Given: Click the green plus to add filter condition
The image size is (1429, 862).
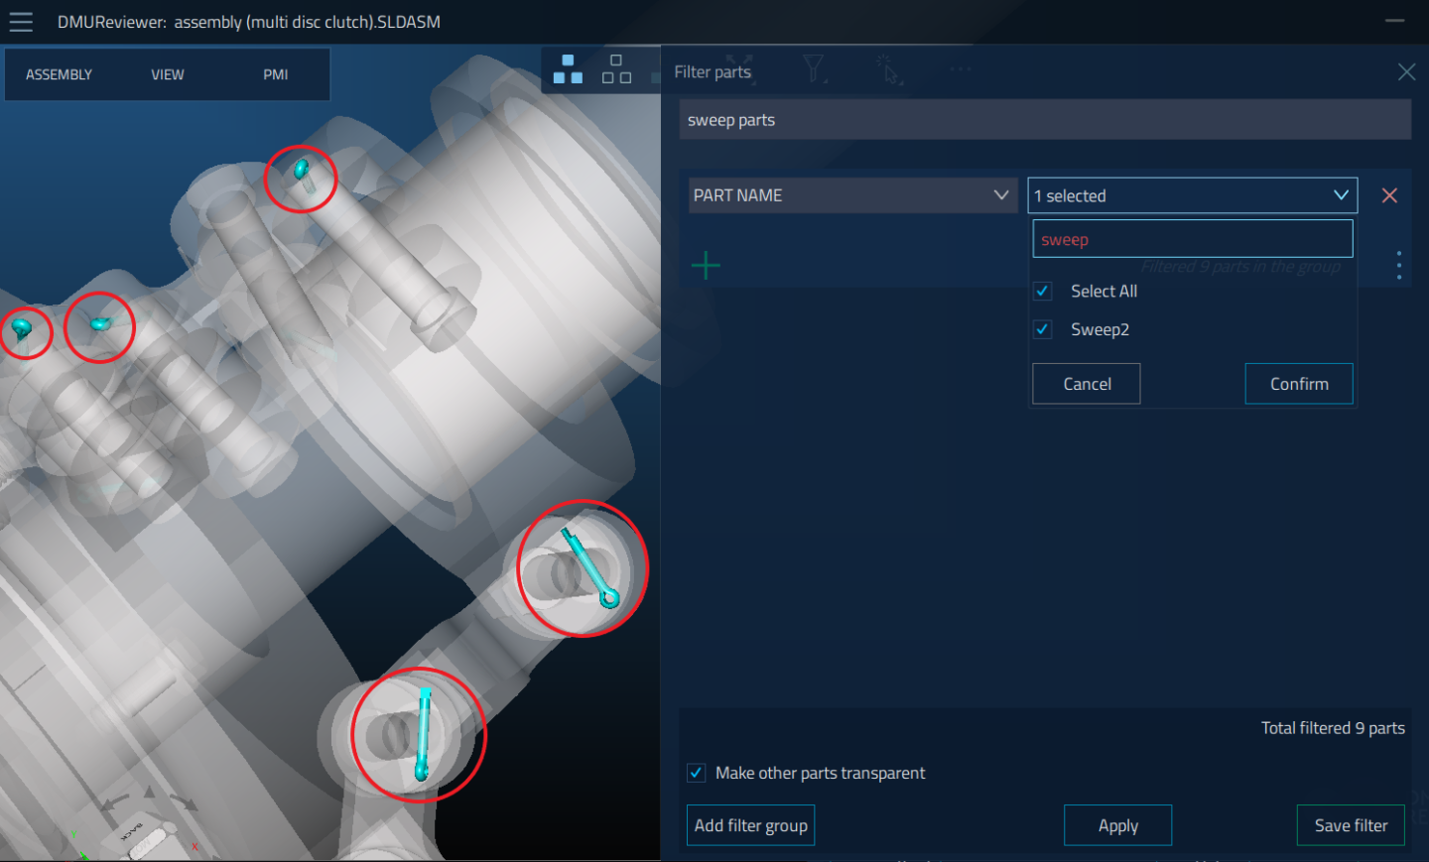Looking at the screenshot, I should click(x=706, y=265).
